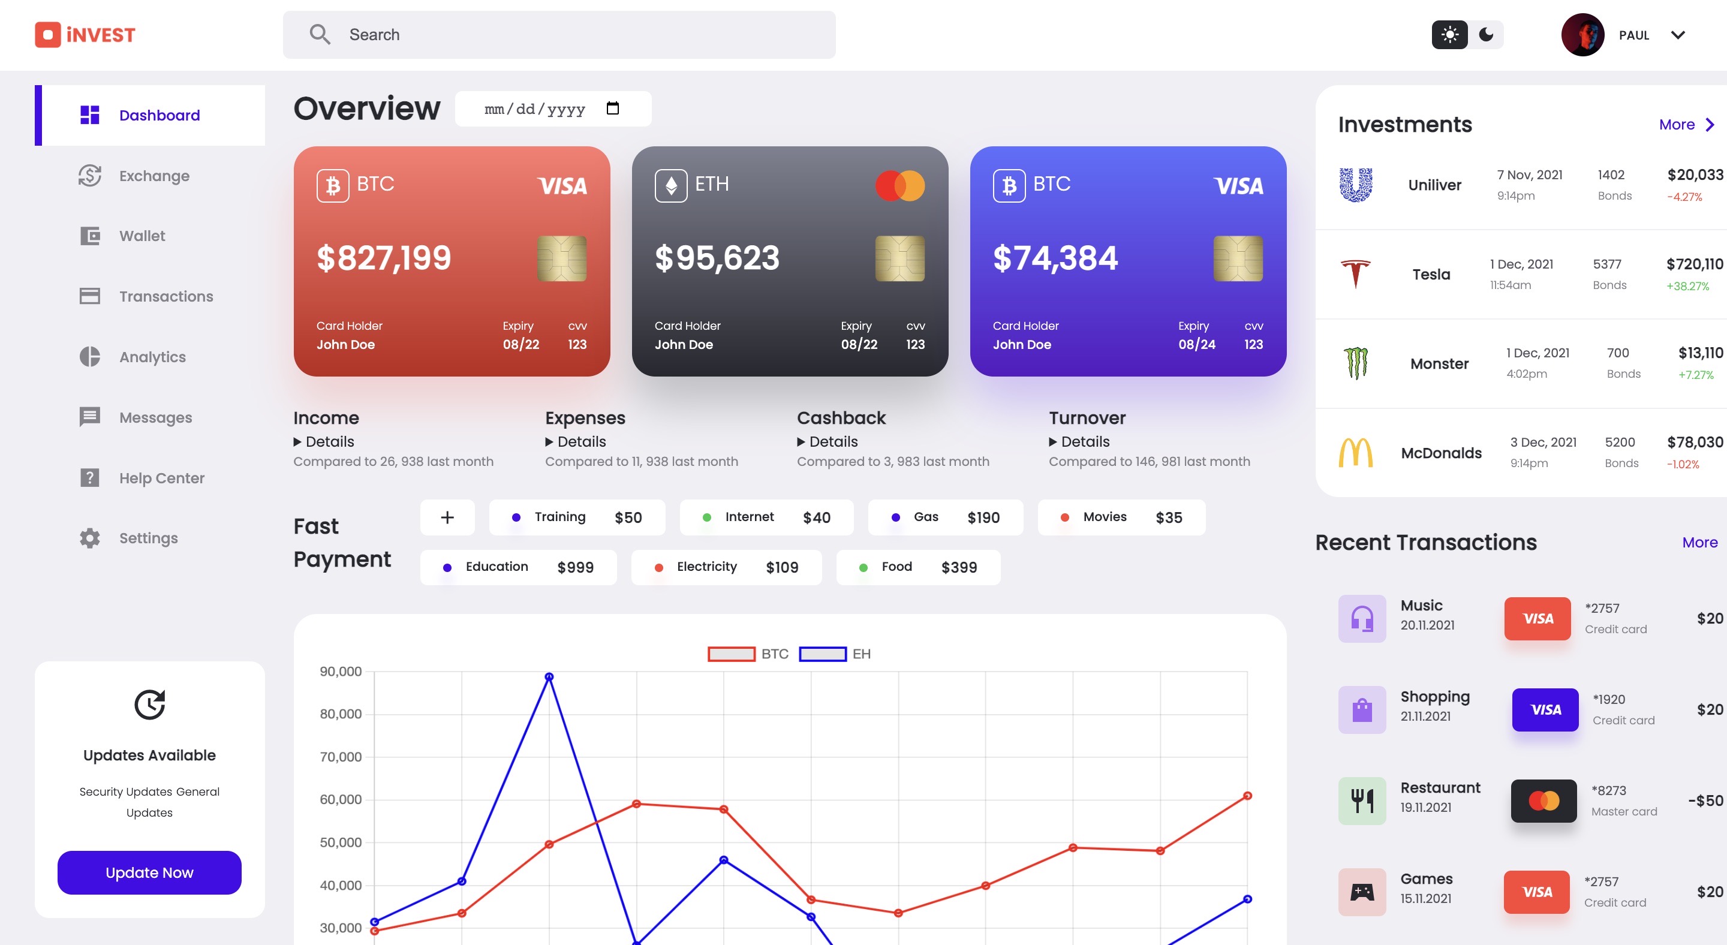Image resolution: width=1727 pixels, height=945 pixels.
Task: Expand Expenses Details disclosure
Action: coord(575,442)
